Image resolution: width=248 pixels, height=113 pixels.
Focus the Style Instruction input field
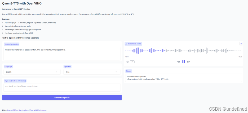[62, 87]
